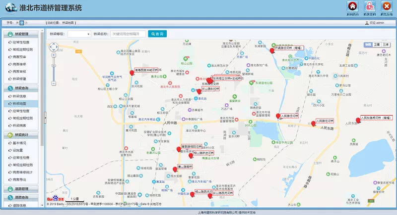Click the map pan compass control
The image size is (397, 215).
pos(54,47)
